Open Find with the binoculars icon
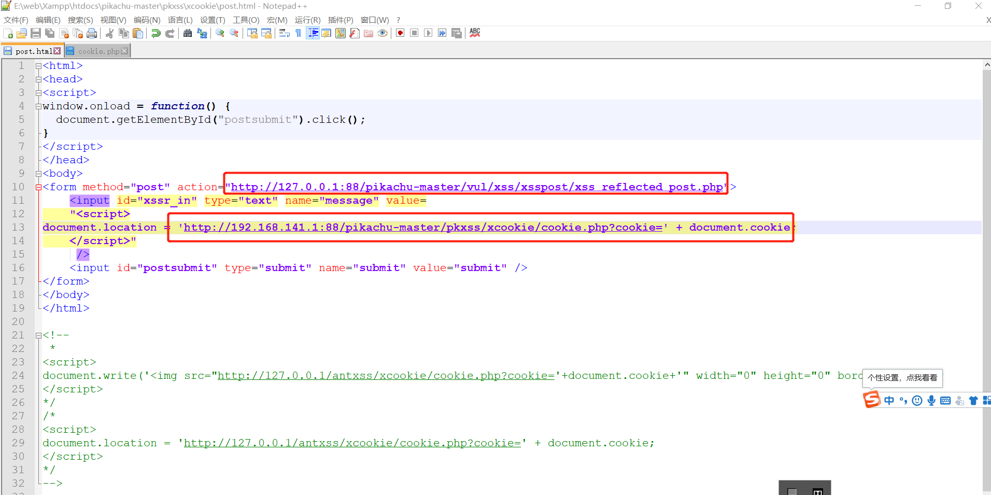This screenshot has height=495, width=991. point(188,33)
